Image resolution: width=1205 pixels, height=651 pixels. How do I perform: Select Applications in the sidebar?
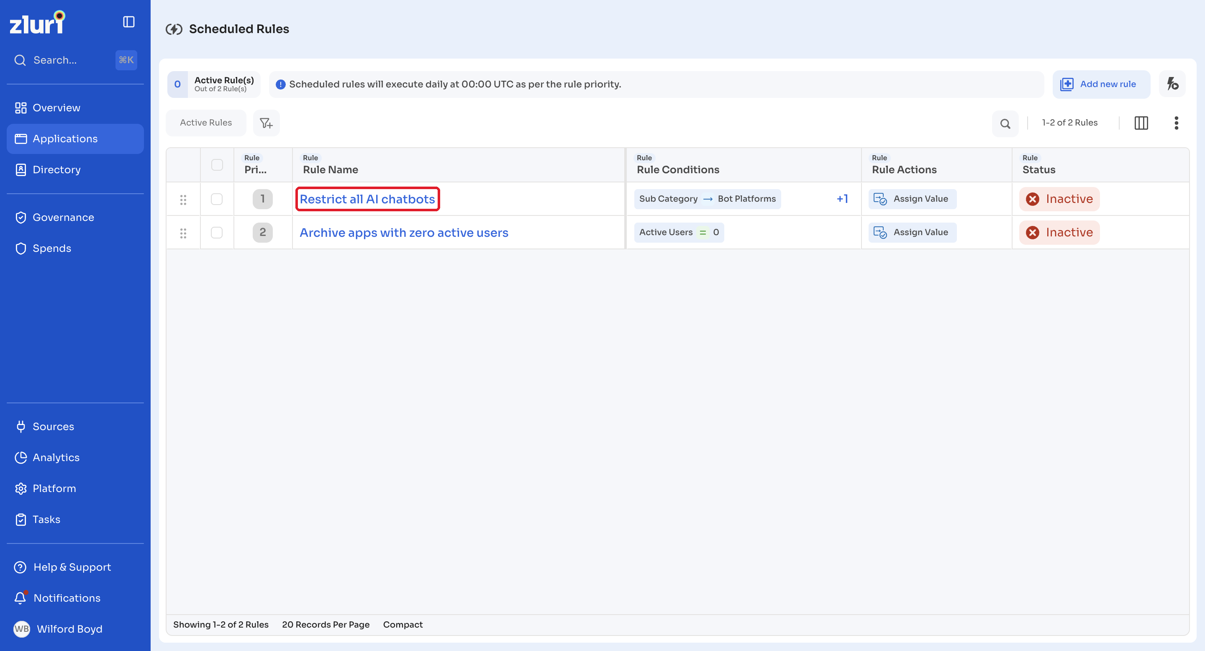pos(75,139)
